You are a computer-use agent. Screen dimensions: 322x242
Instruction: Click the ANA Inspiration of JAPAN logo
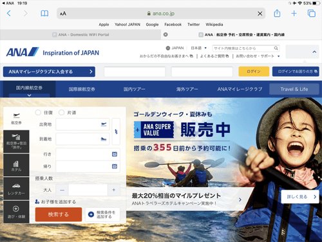click(x=53, y=52)
